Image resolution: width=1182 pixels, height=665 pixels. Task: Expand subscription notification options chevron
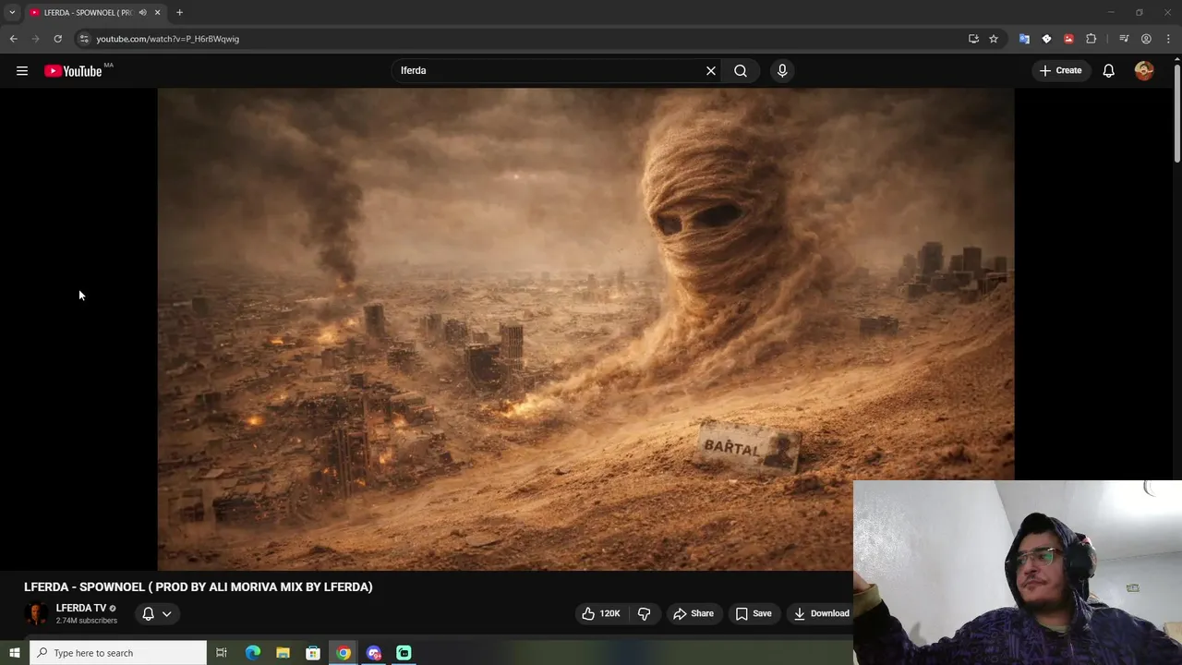click(x=167, y=613)
